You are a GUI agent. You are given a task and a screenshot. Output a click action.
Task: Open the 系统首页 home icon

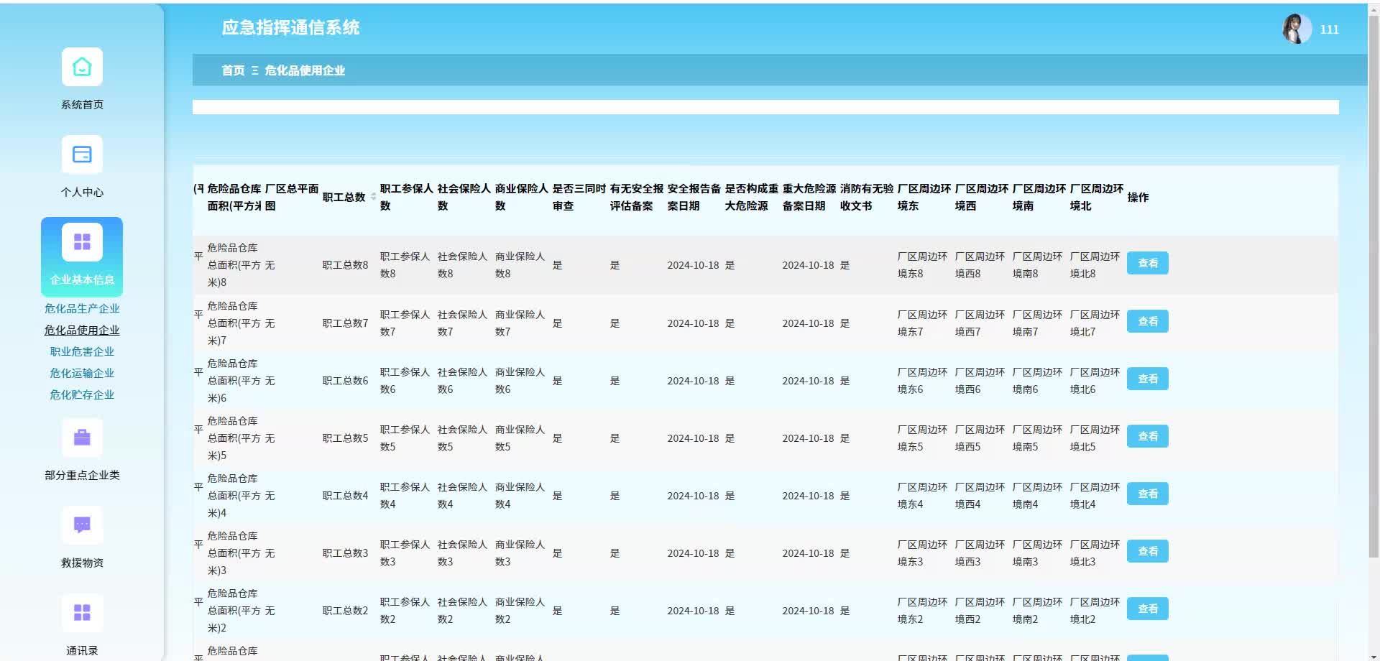82,67
